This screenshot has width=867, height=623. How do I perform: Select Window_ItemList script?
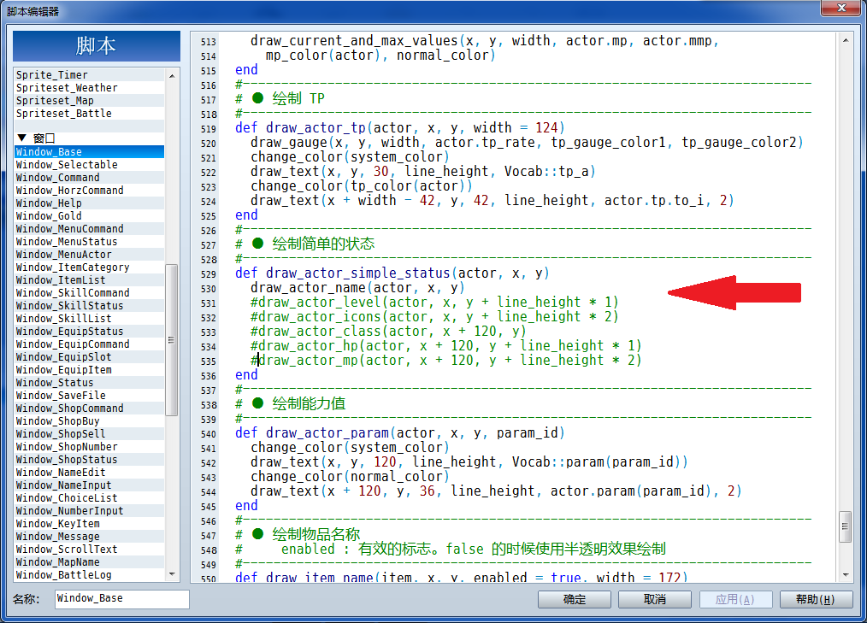click(89, 279)
